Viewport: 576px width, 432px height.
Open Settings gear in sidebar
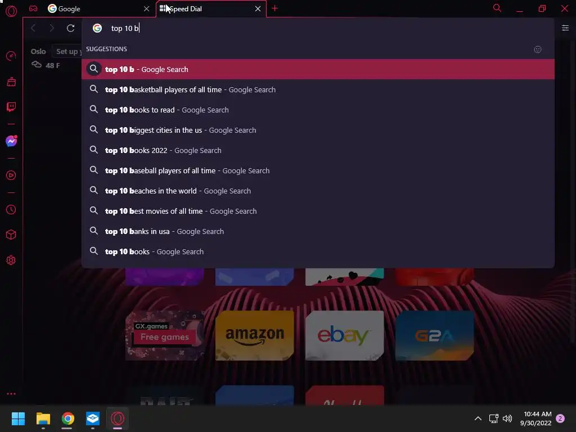[11, 260]
